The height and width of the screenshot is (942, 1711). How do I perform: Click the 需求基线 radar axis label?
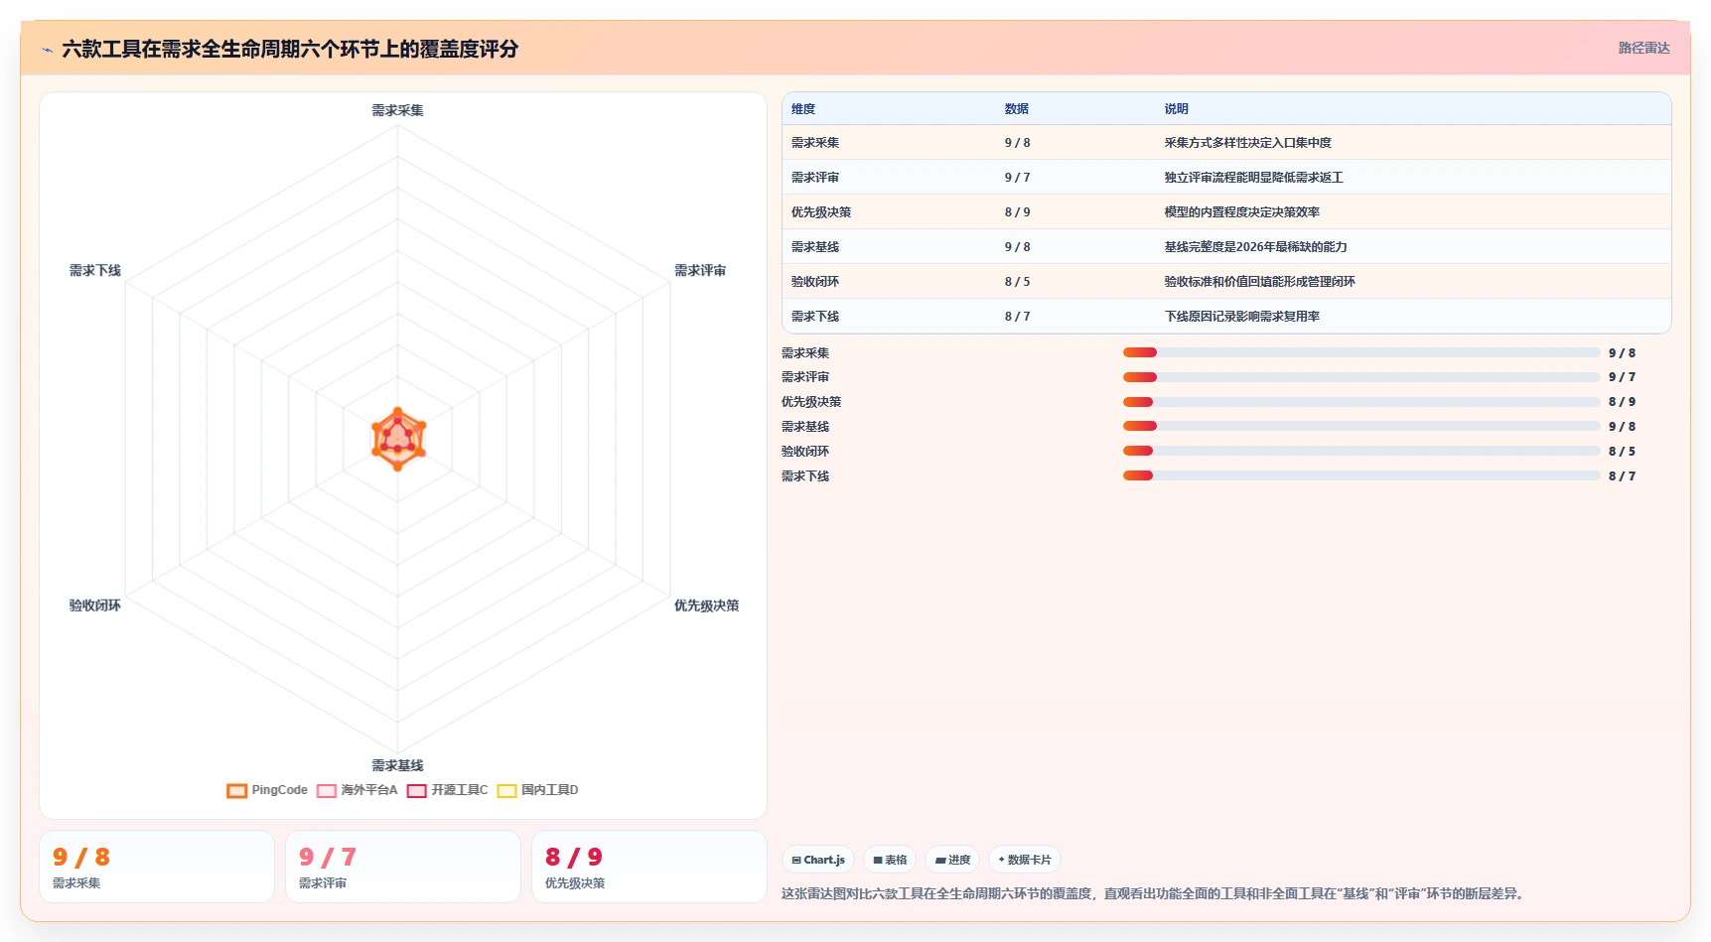click(x=397, y=765)
